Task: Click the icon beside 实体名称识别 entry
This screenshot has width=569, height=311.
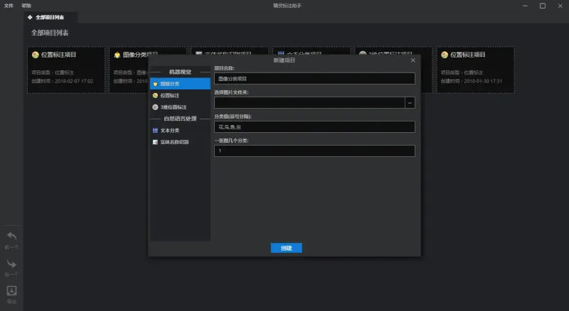Action: point(155,142)
